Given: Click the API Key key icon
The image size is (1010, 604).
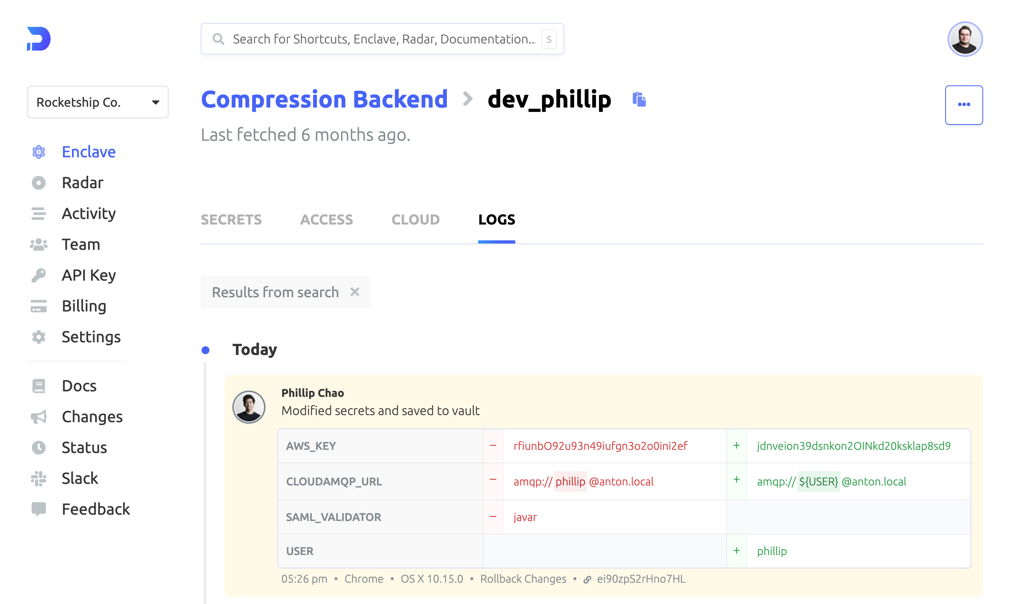Looking at the screenshot, I should pyautogui.click(x=39, y=275).
